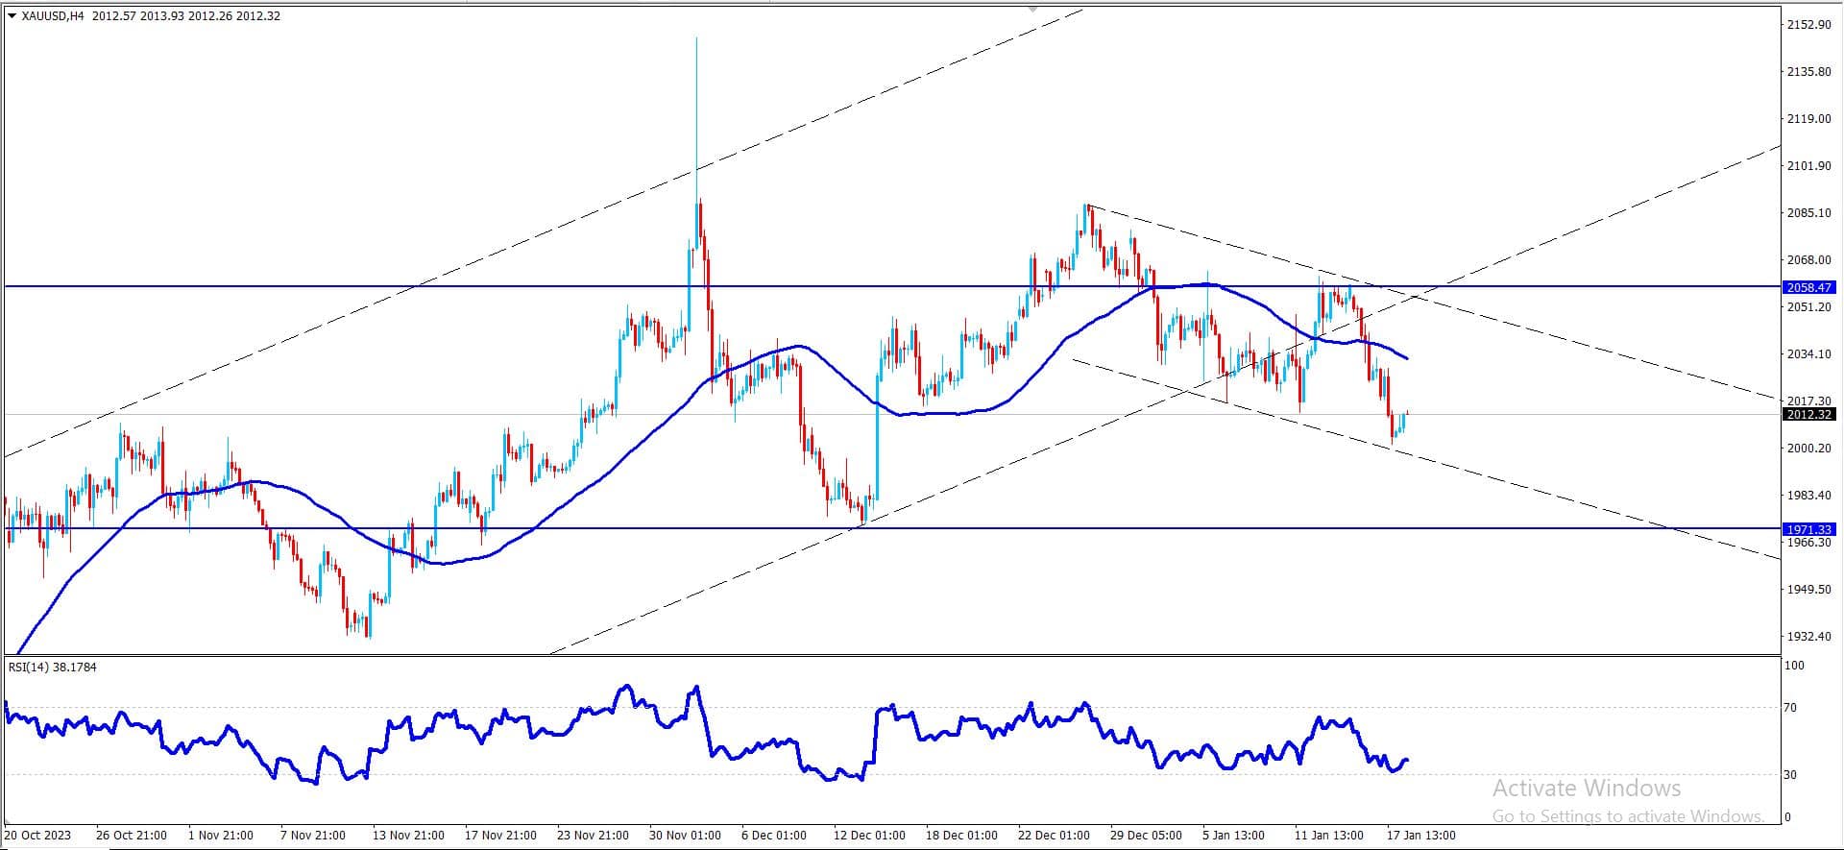The image size is (1844, 850).
Task: Click price scale value 1966.30
Action: (1808, 543)
